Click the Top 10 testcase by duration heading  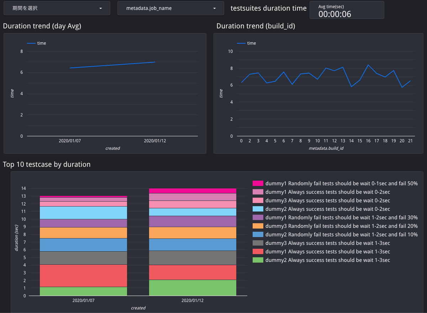(x=47, y=164)
